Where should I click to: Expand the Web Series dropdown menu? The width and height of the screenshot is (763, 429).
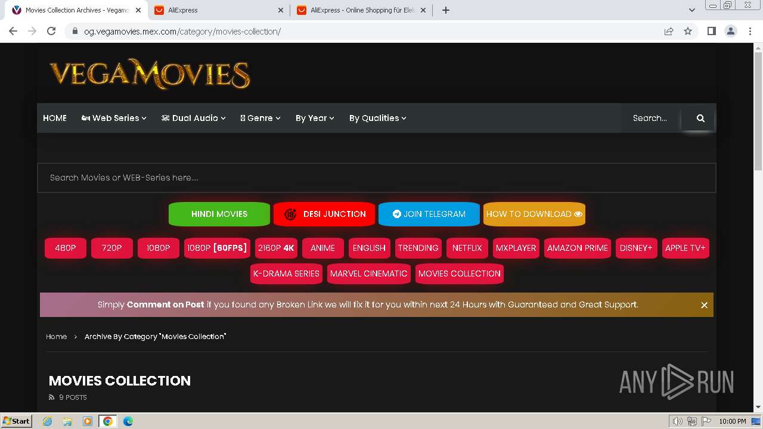click(x=114, y=118)
